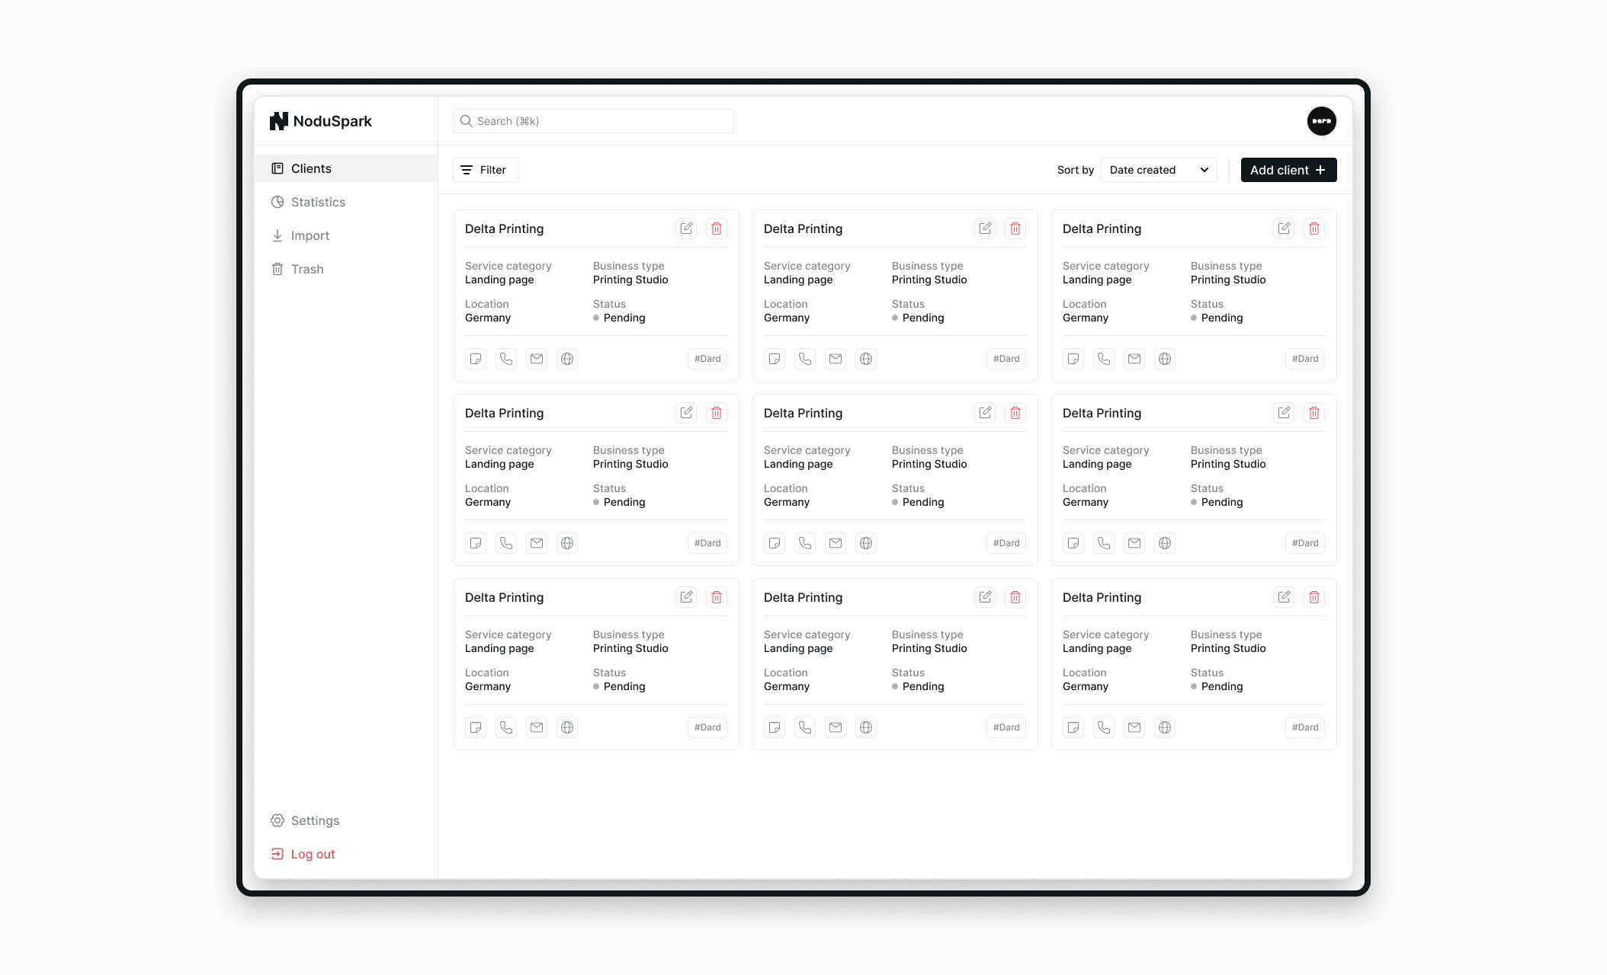Select the #Dard tag on middle-row right card
1607x975 pixels.
click(x=1305, y=543)
